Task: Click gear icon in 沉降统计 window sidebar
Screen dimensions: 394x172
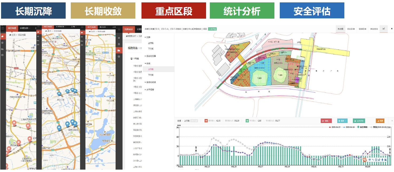Action: tap(119, 44)
